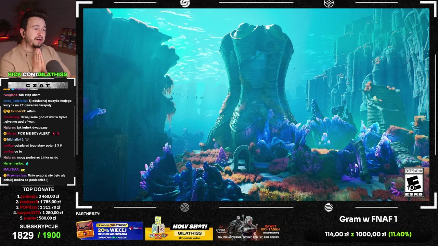The image size is (438, 246).
Task: Open the CaseHug partner banner
Action: point(109,230)
